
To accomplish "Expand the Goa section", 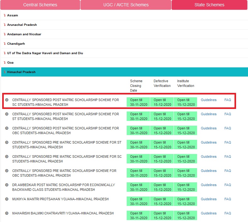I will 124,62.
